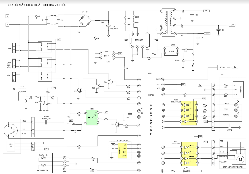The height and width of the screenshot is (174, 249).
Task: Click the D5 diode after the bridge
Action: [x=102, y=21]
